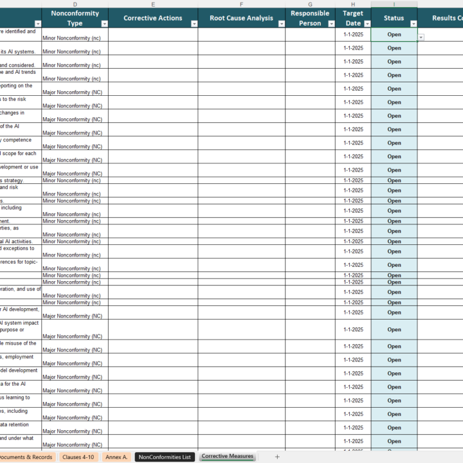
Task: Select Major Nonconformity cell for 'eporting on the' row
Action: pyautogui.click(x=75, y=89)
